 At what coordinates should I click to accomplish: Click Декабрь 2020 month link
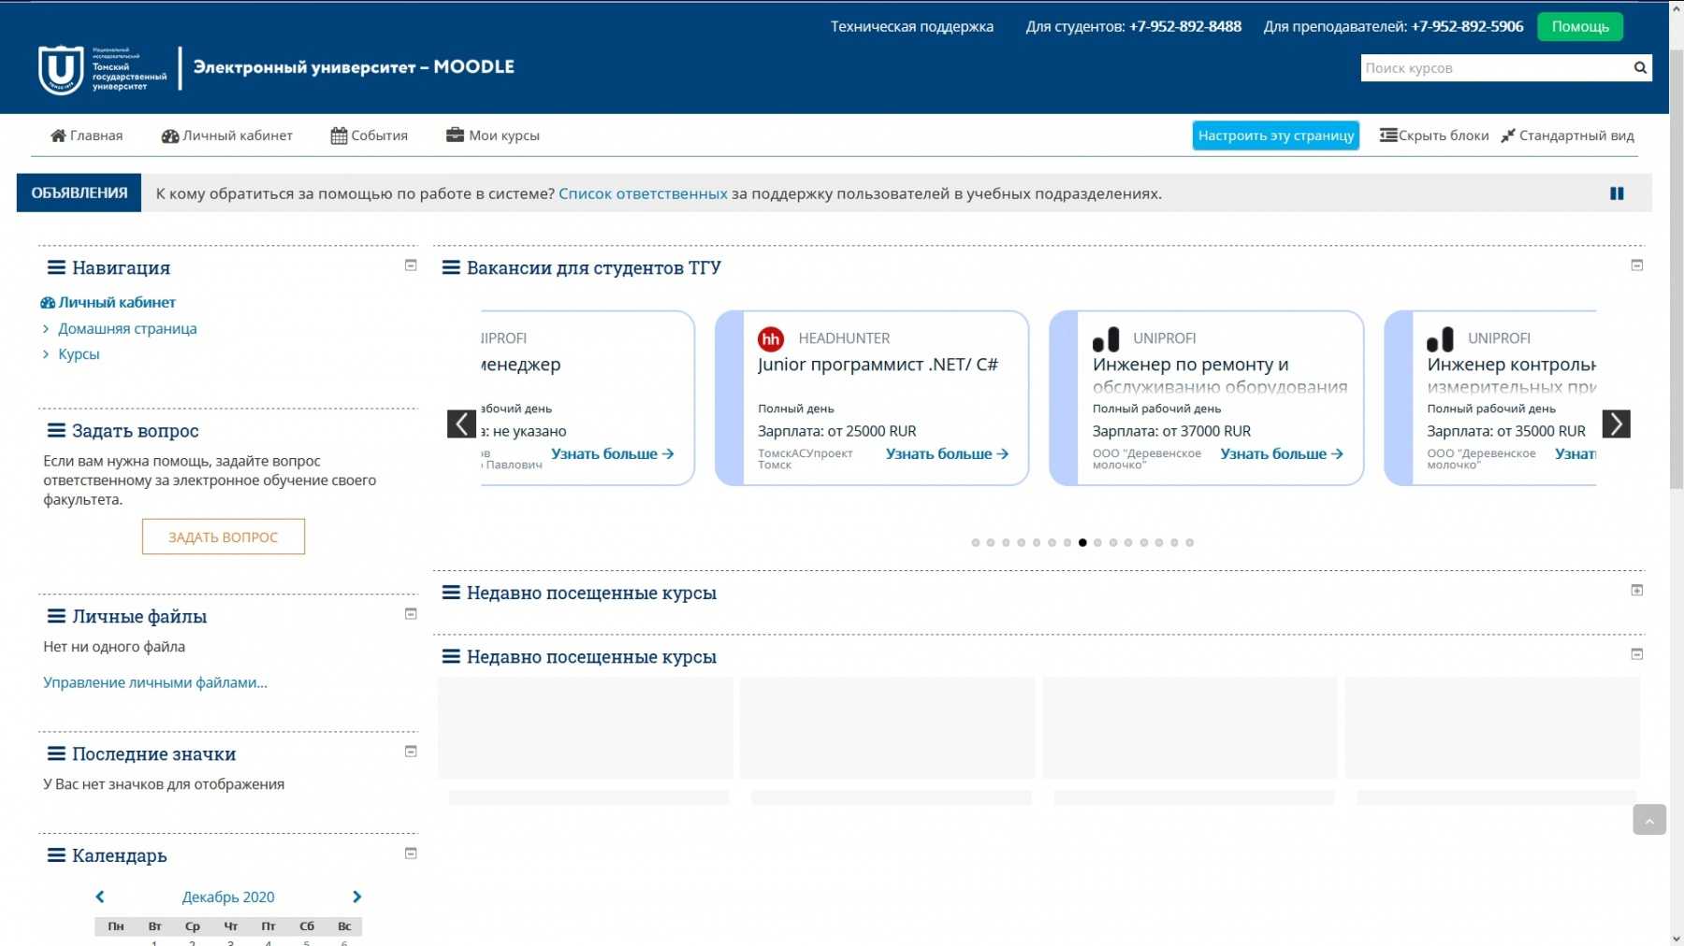pos(228,896)
